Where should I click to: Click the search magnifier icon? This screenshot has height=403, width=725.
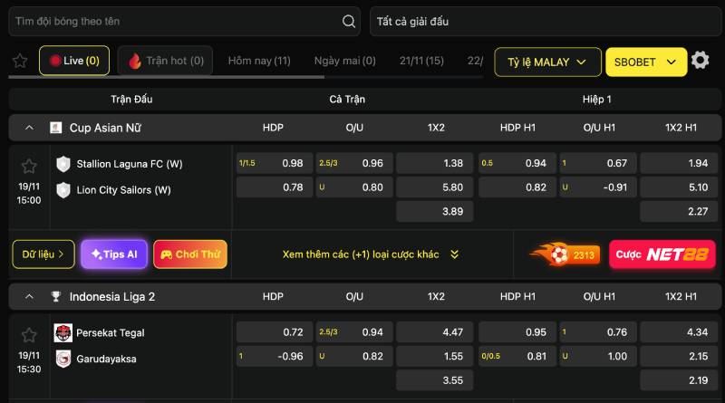point(349,21)
